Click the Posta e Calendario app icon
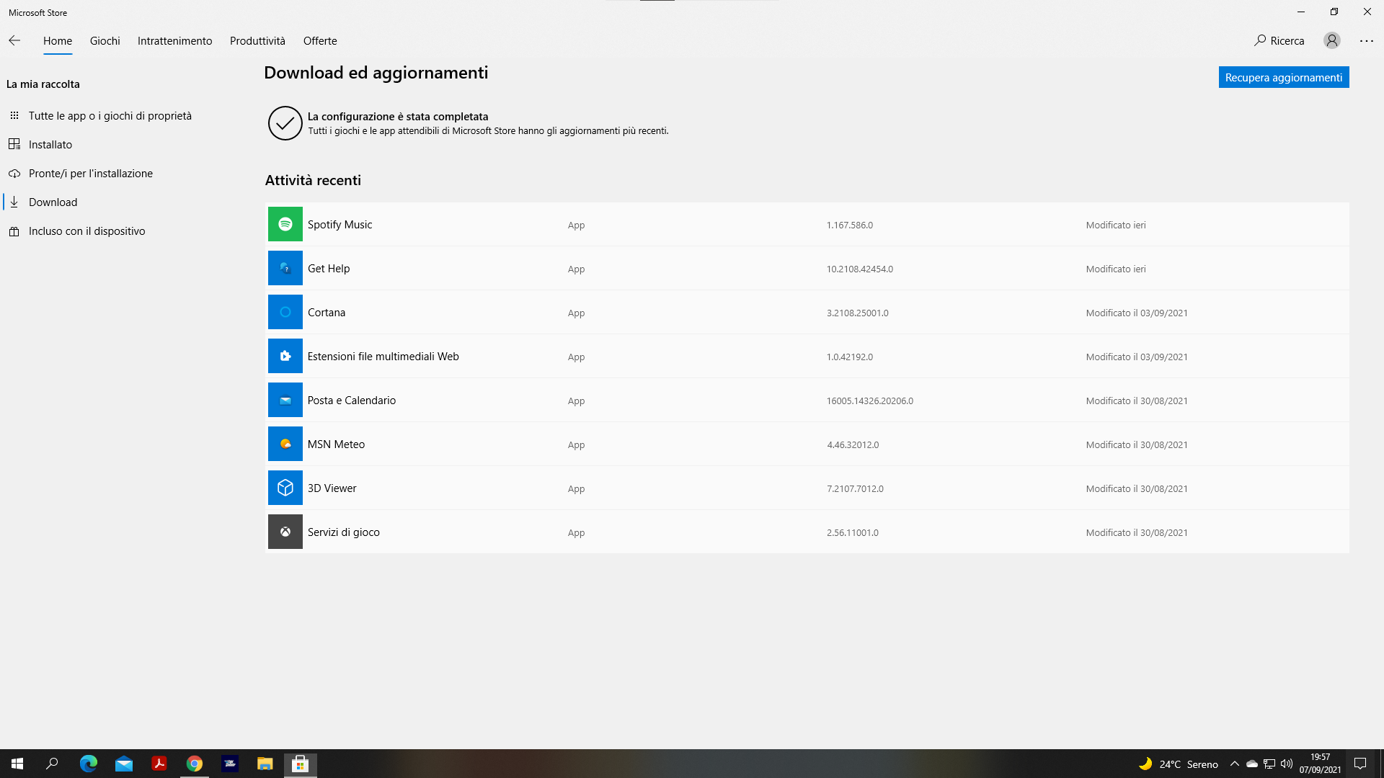The height and width of the screenshot is (778, 1384). click(x=285, y=400)
